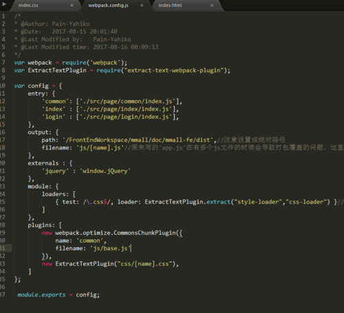This screenshot has height=313, width=344.
Task: Click the 'js/[name].js' filename string
Action: pos(100,148)
